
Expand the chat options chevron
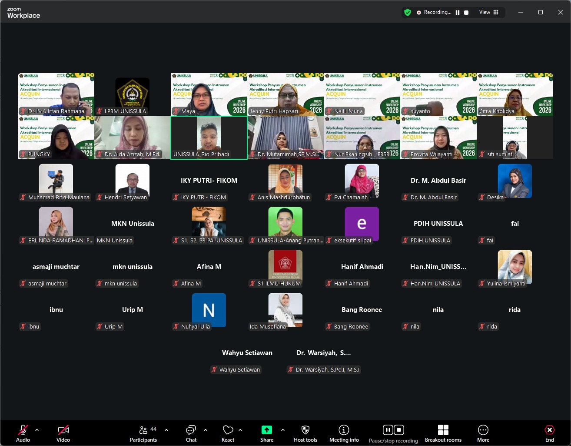(x=206, y=430)
